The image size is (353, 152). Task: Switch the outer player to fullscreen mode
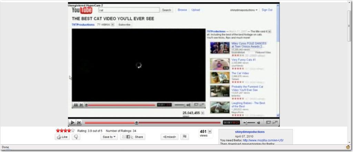275,122
